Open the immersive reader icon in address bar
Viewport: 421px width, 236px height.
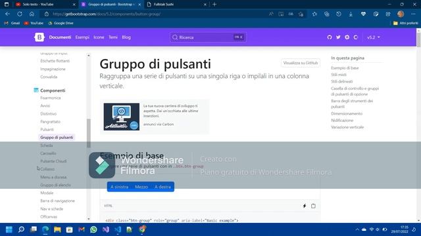[281, 14]
